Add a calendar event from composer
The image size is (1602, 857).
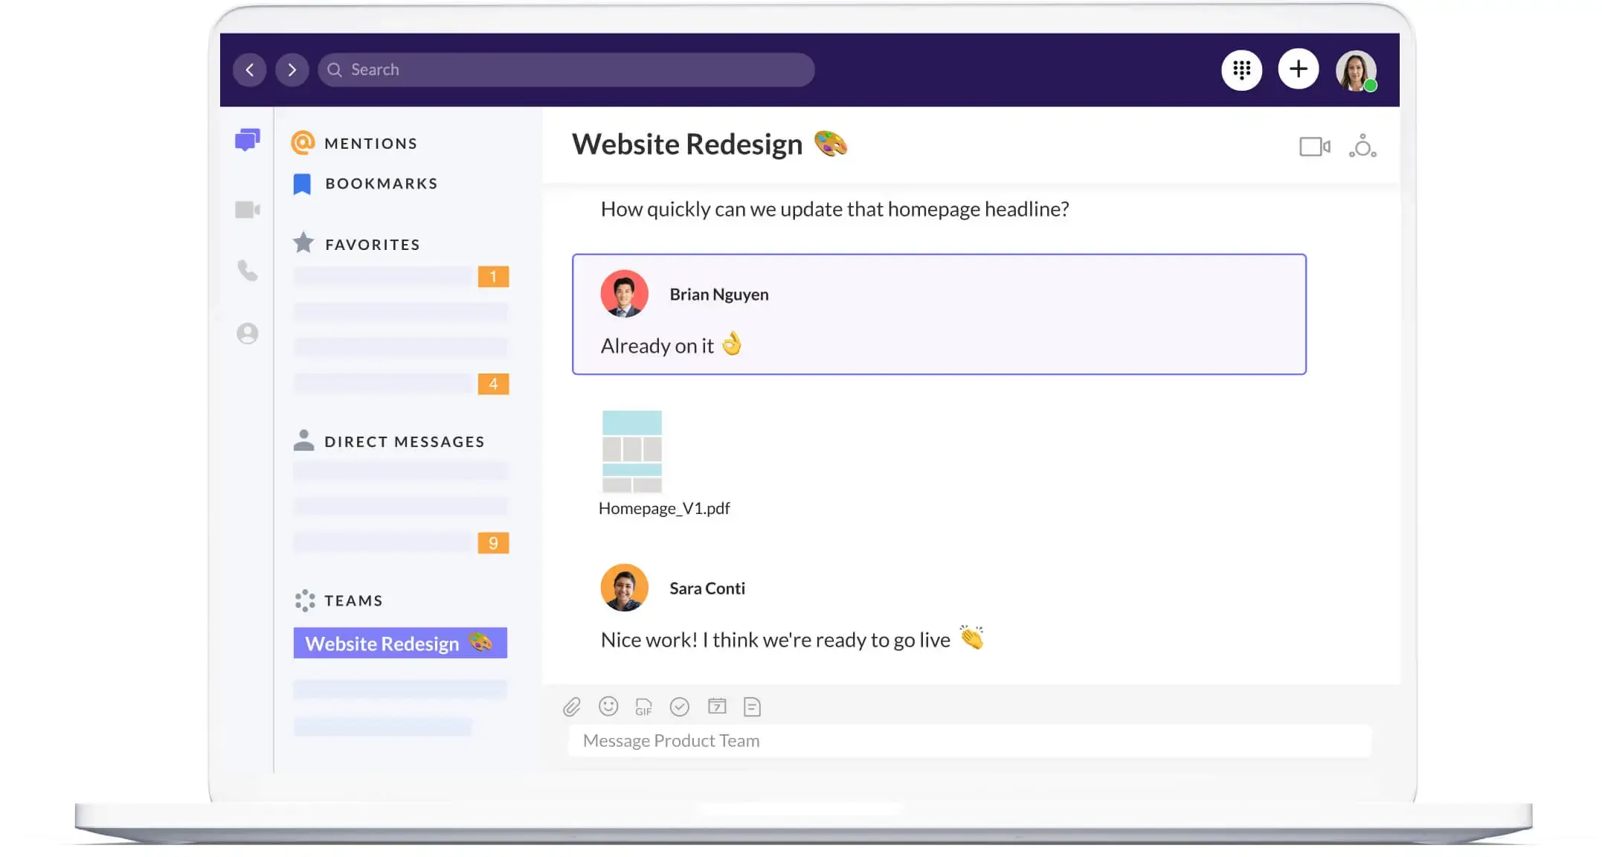(716, 706)
